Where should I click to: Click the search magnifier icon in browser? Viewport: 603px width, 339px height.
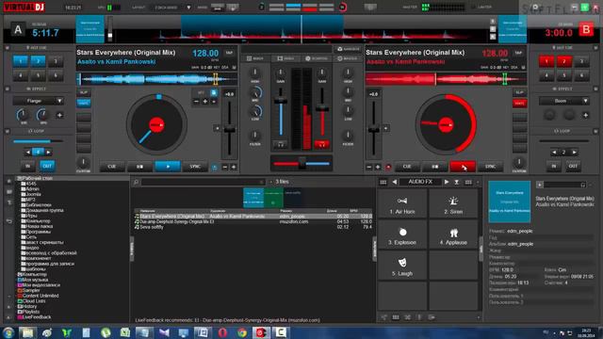pyautogui.click(x=136, y=182)
